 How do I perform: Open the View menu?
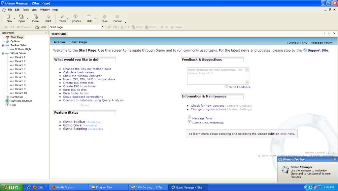coord(34,10)
